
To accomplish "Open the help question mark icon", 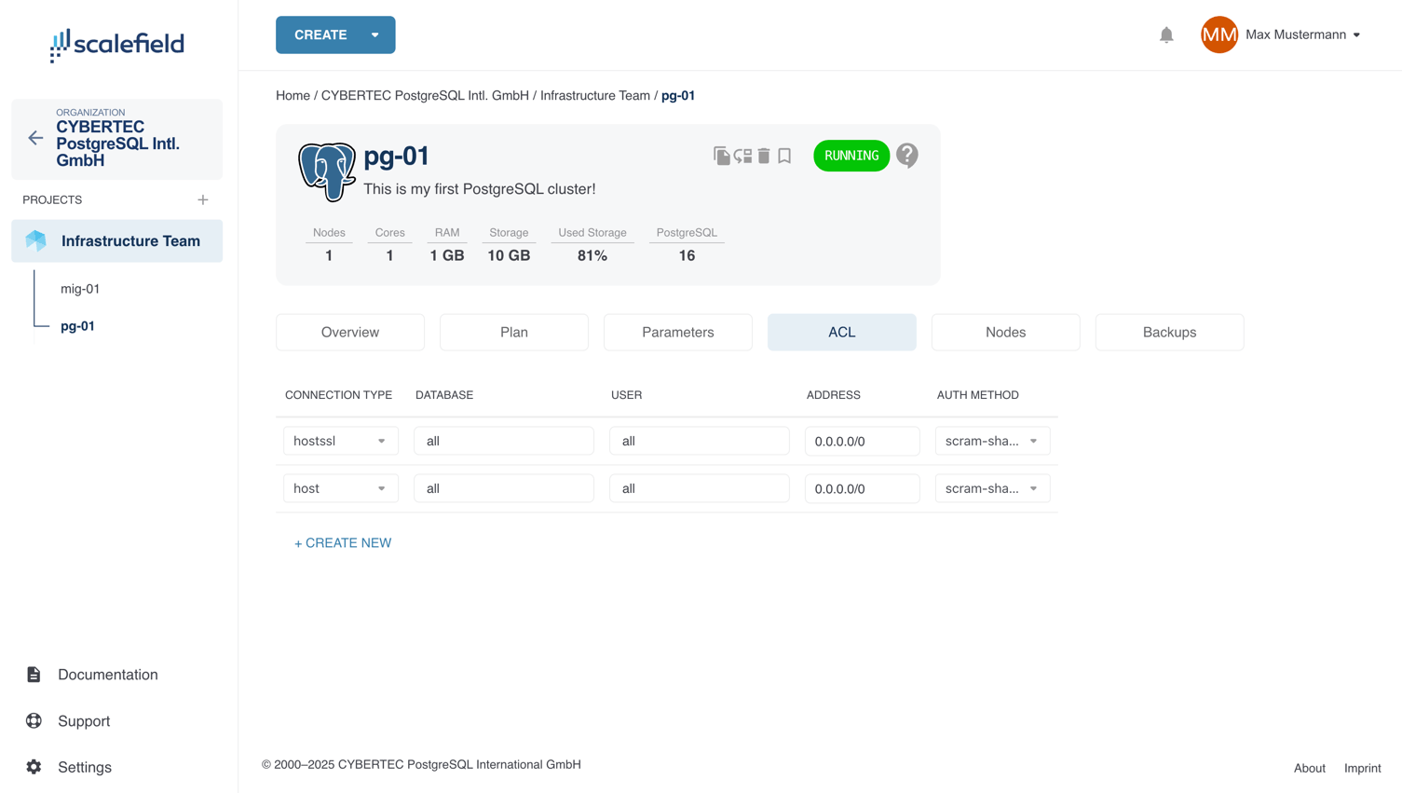I will pos(906,156).
